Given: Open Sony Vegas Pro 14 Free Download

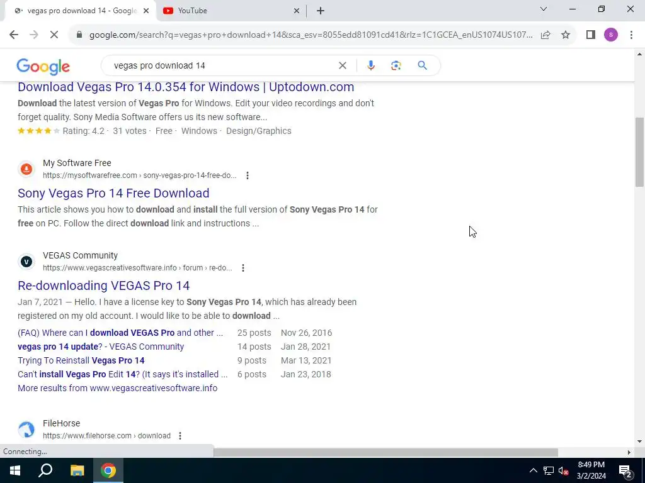Looking at the screenshot, I should pos(113,193).
